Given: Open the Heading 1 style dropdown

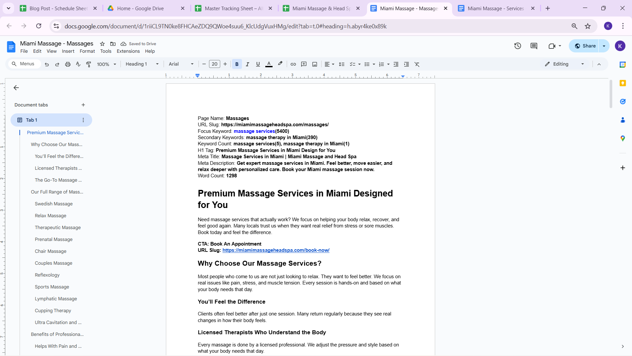Looking at the screenshot, I should [142, 64].
